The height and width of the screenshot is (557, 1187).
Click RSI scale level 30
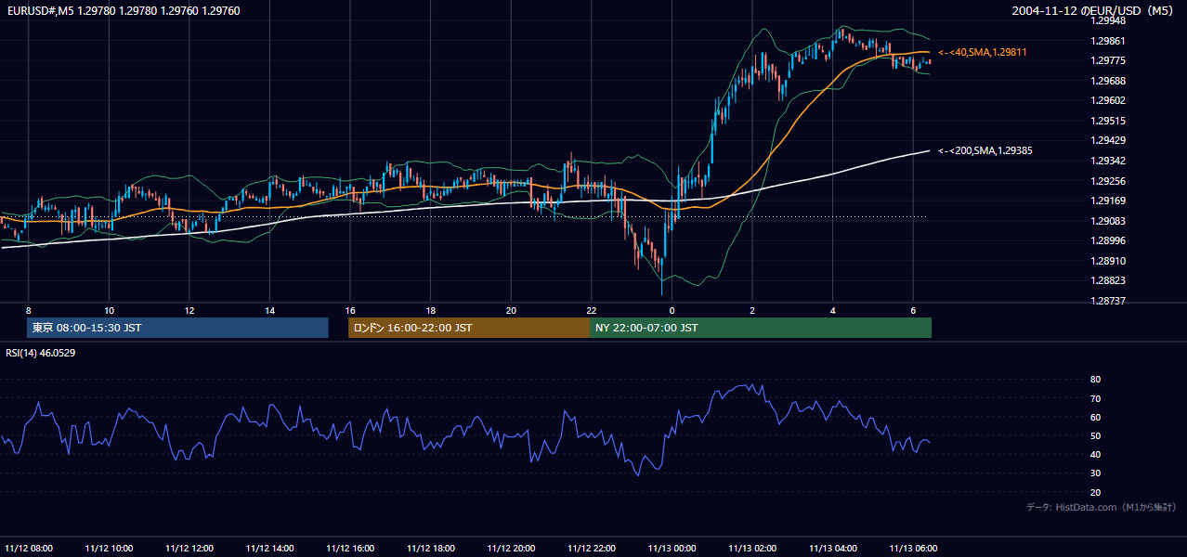pos(1095,473)
